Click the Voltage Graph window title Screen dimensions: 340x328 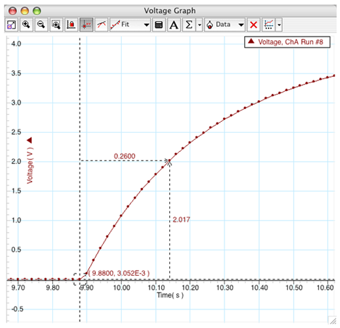tap(170, 11)
